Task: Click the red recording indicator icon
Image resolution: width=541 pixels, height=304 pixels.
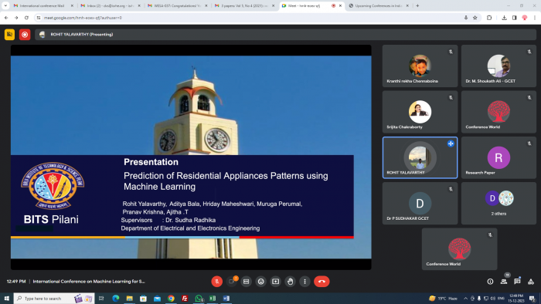Action: point(25,35)
